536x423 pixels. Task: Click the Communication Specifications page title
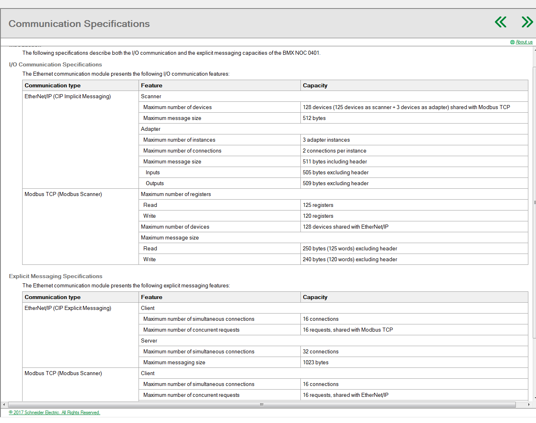click(79, 24)
